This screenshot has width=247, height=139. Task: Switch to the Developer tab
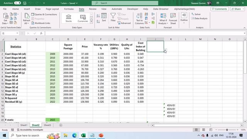(132, 9)
